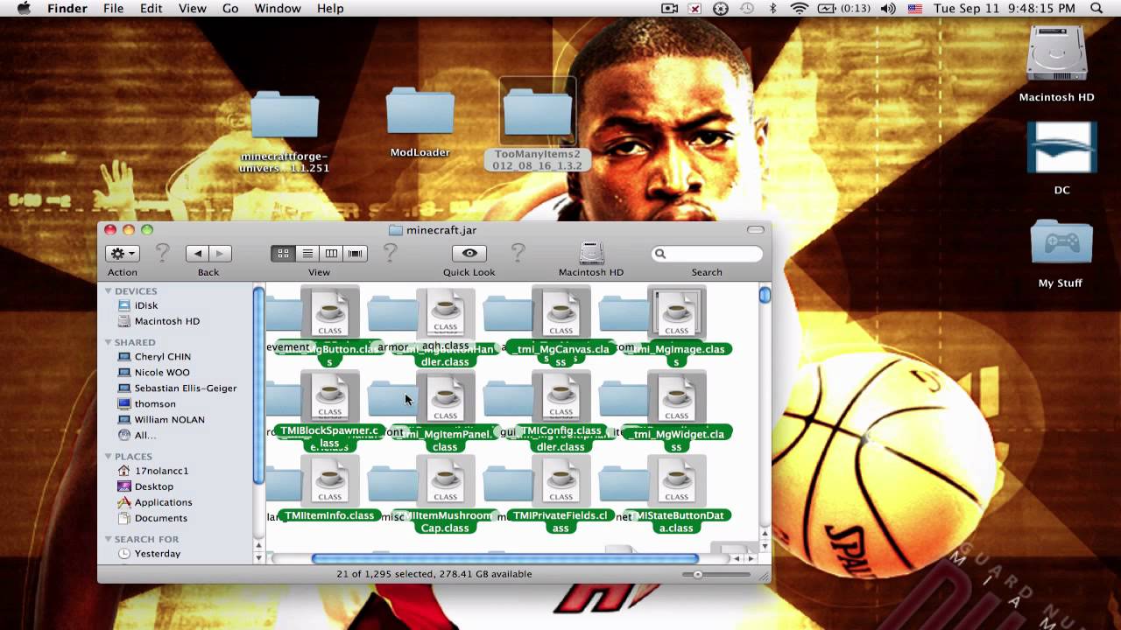The height and width of the screenshot is (630, 1121).
Task: Open the Window menu
Action: 276,8
